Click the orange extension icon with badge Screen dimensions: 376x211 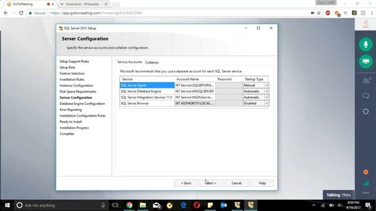pyautogui.click(x=337, y=13)
